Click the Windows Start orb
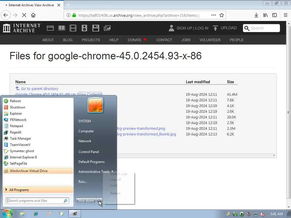291x218 pixels. click(x=7, y=214)
